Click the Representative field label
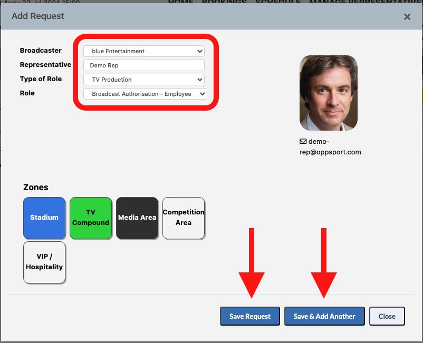This screenshot has width=423, height=343. pos(45,65)
